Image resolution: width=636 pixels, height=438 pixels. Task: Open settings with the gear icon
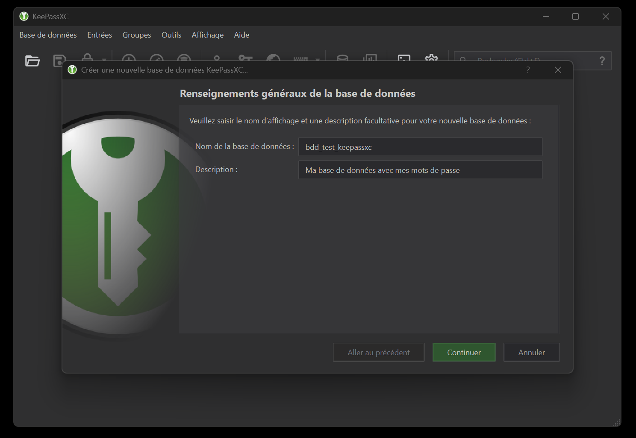pos(431,58)
